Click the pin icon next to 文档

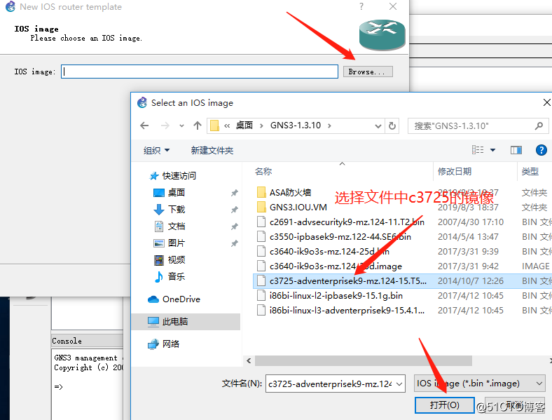235,226
